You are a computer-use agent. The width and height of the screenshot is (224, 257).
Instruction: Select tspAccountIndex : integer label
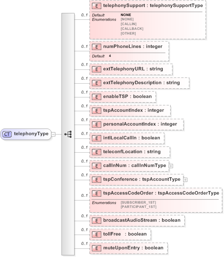pyautogui.click(x=134, y=110)
